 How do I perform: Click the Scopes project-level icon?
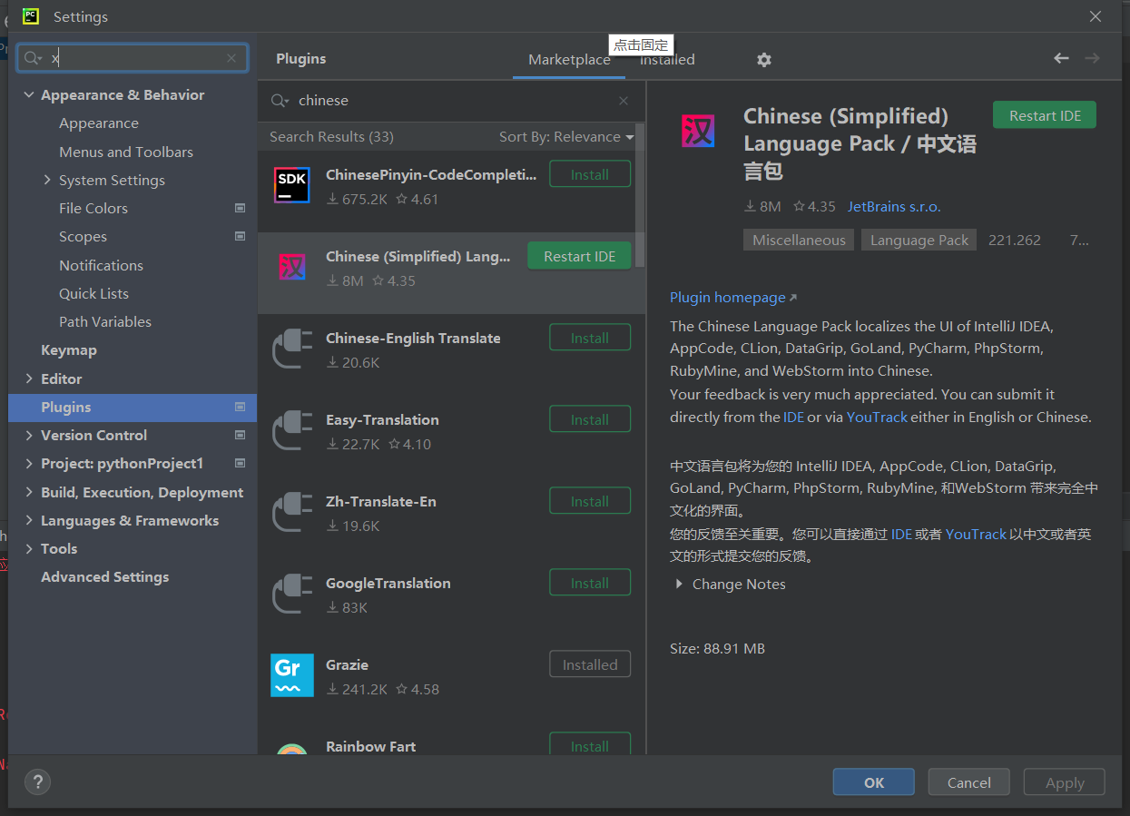241,236
